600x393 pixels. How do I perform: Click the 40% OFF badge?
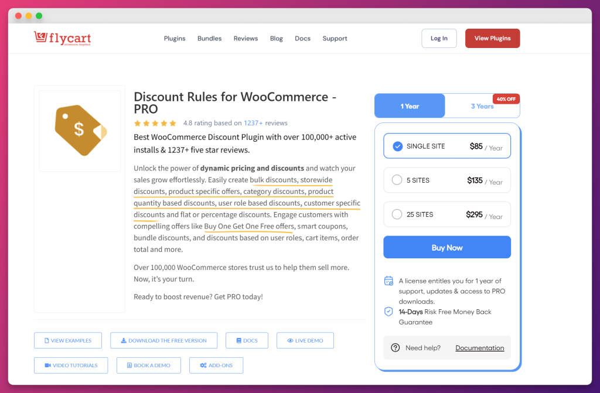[x=506, y=99]
